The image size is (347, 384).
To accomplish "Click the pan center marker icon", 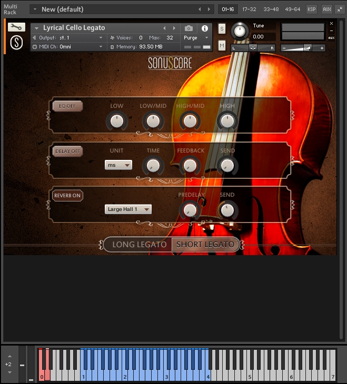I will 253,48.
